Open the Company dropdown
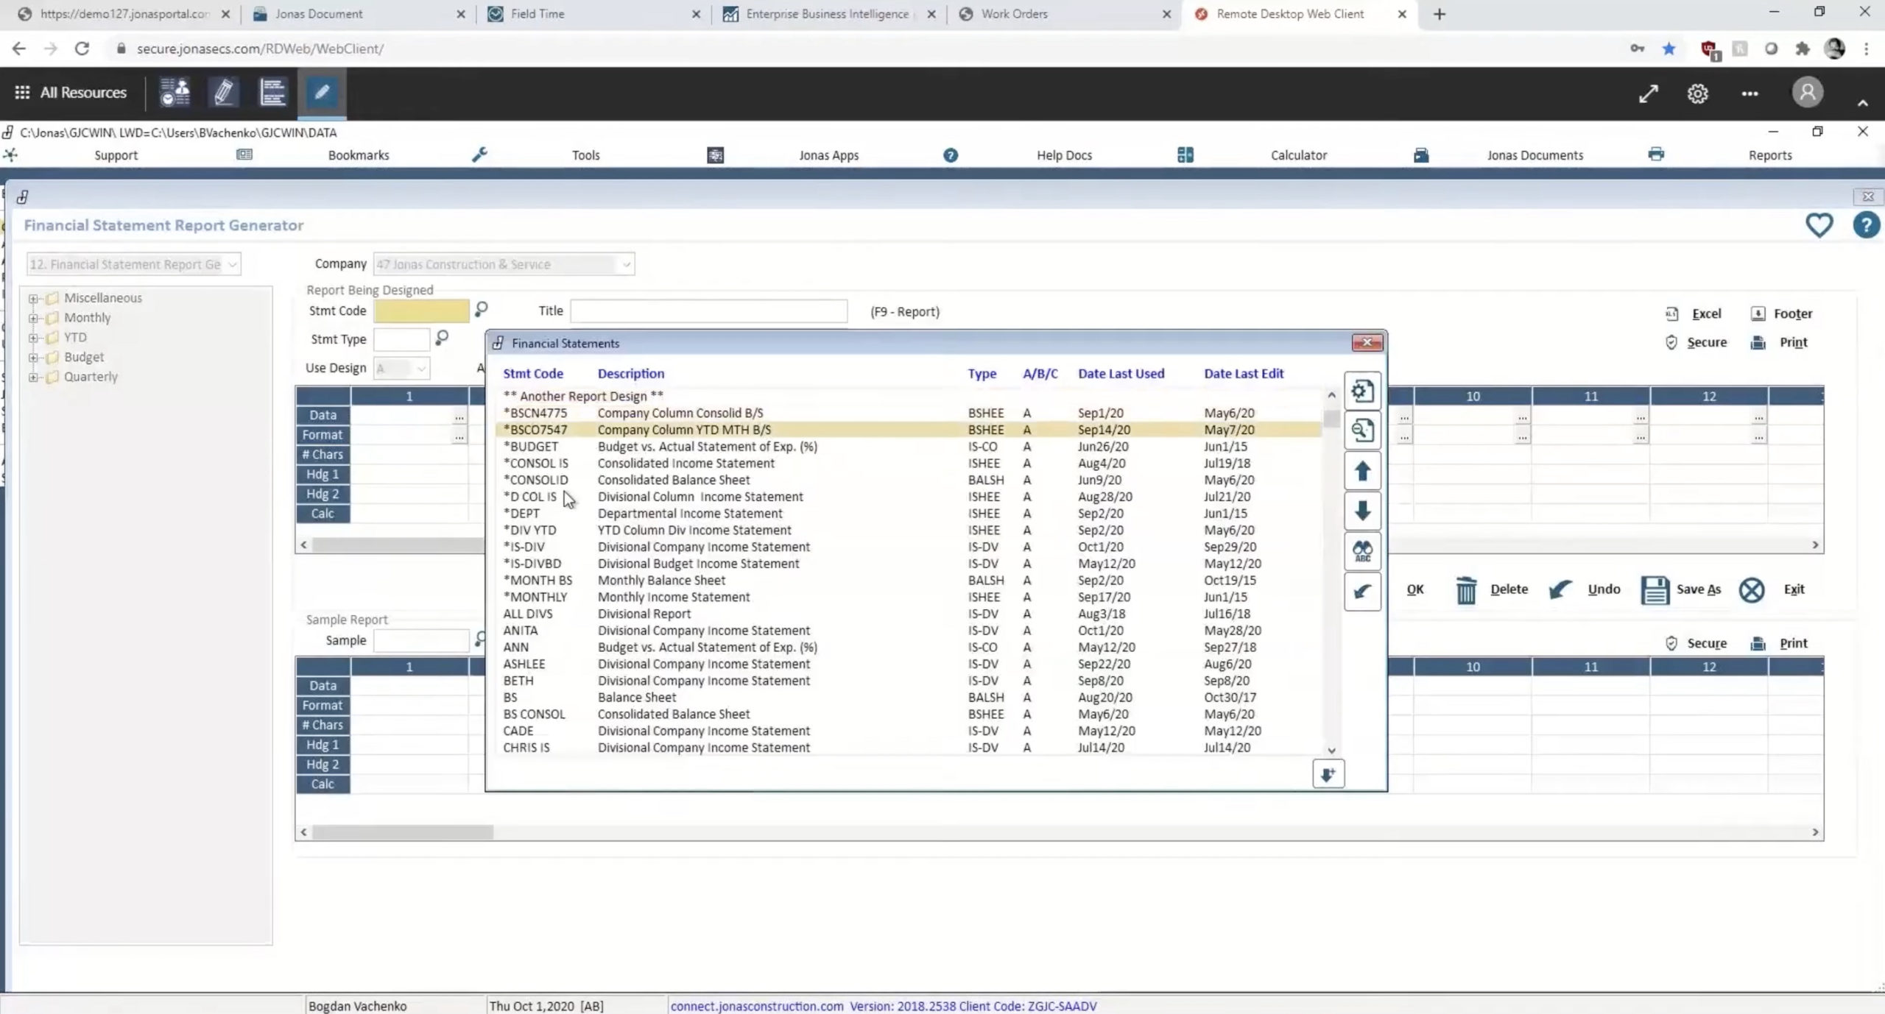 504,264
